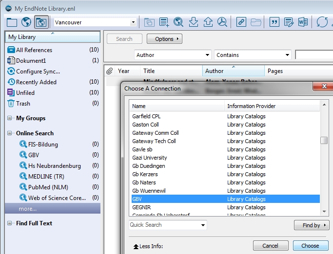Click connection list scrollbar thumb

click(x=324, y=140)
